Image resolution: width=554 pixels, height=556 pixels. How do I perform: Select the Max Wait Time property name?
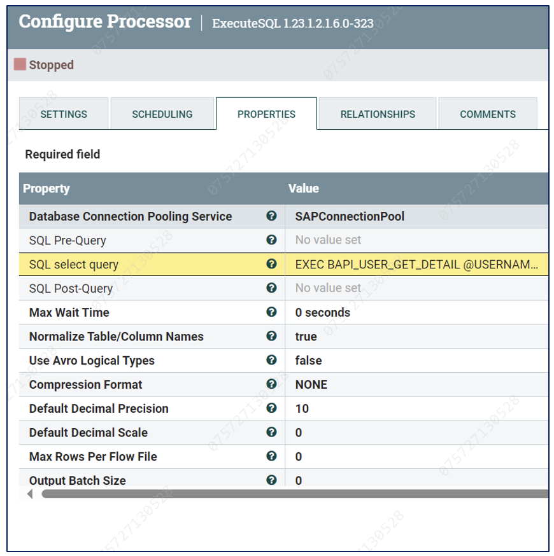(x=69, y=312)
